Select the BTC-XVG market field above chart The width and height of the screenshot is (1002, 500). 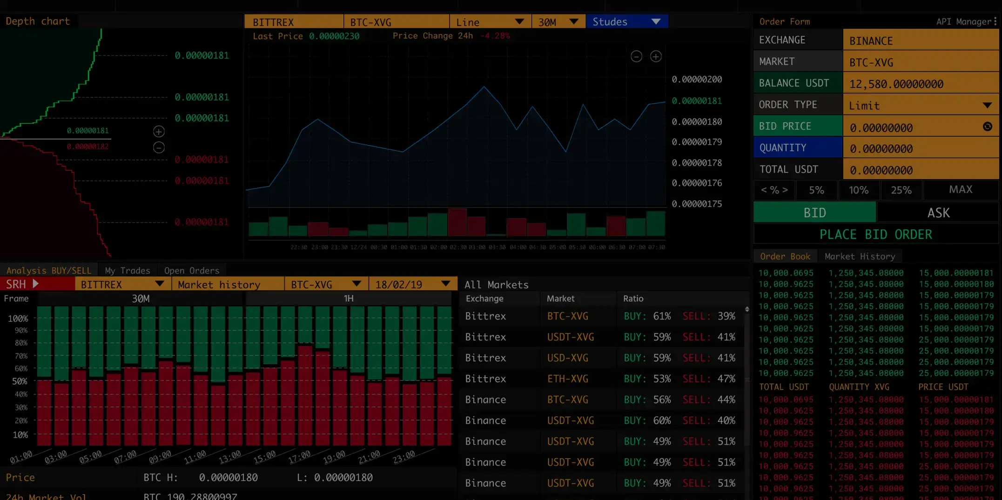(397, 22)
